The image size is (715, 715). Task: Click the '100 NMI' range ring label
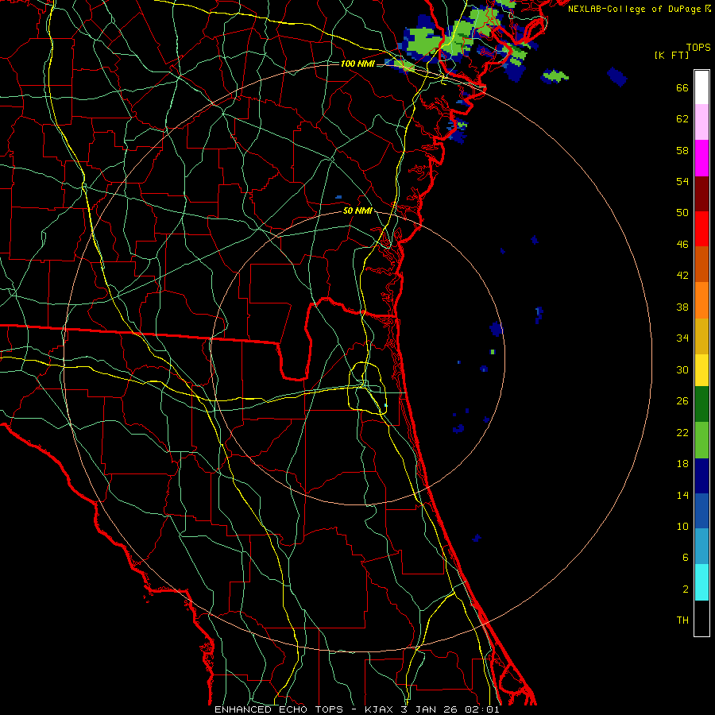tap(357, 64)
